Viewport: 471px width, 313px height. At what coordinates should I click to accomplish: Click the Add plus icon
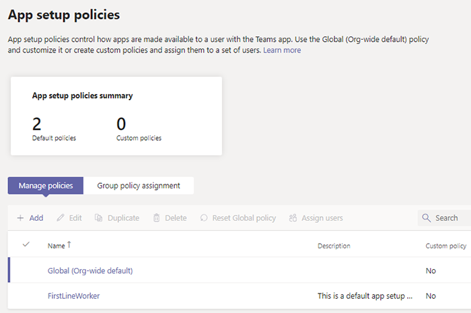20,218
